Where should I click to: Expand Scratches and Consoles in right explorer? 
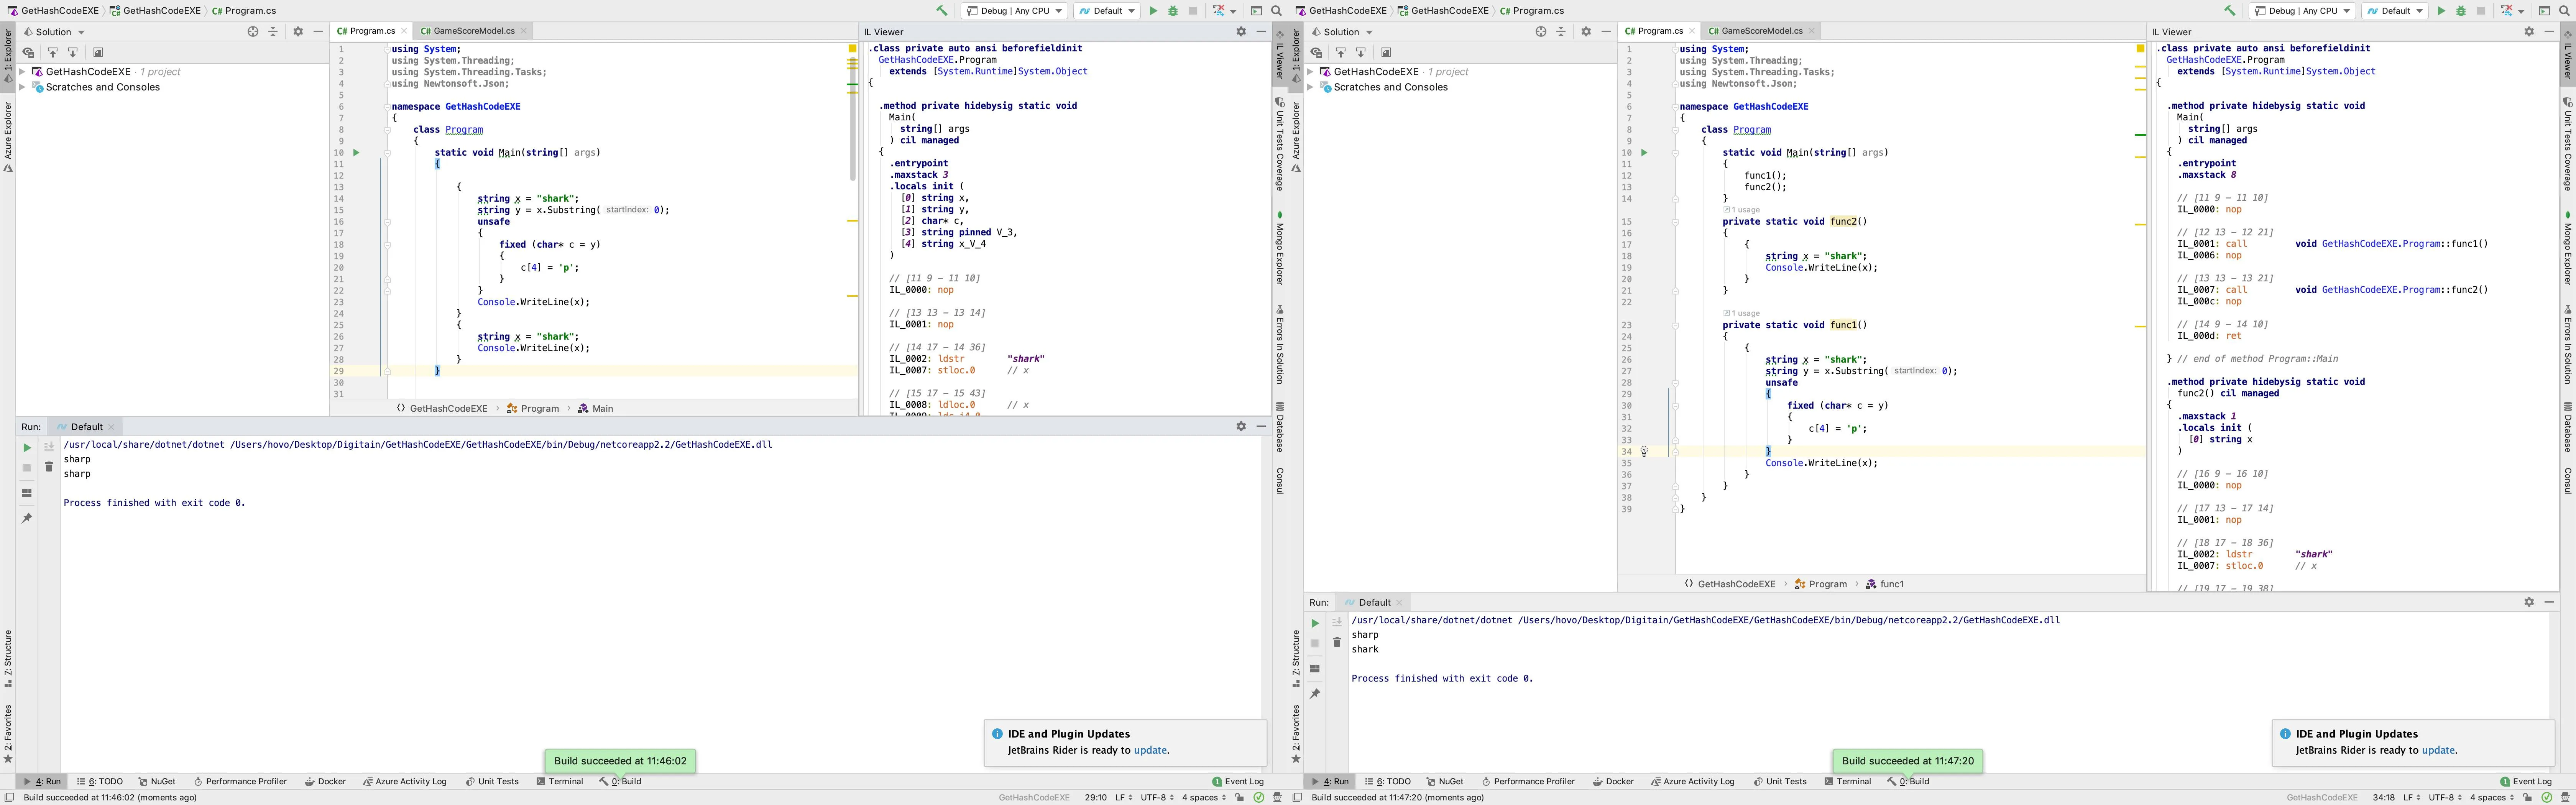[x=1310, y=87]
